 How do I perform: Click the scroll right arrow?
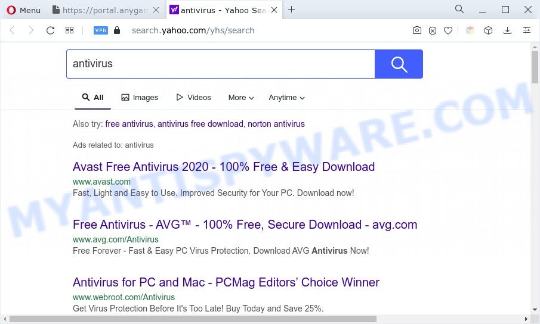coord(526,319)
